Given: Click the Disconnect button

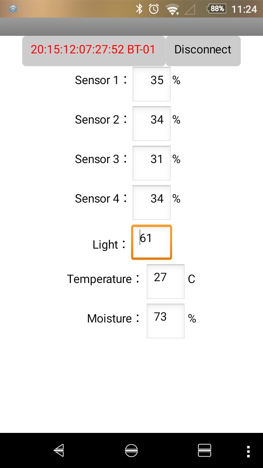Looking at the screenshot, I should (x=203, y=50).
